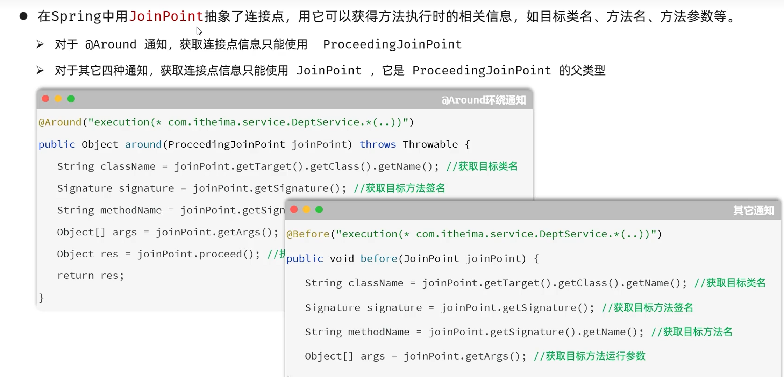Click 'Throwable' in around method signature
Image resolution: width=784 pixels, height=377 pixels.
430,144
